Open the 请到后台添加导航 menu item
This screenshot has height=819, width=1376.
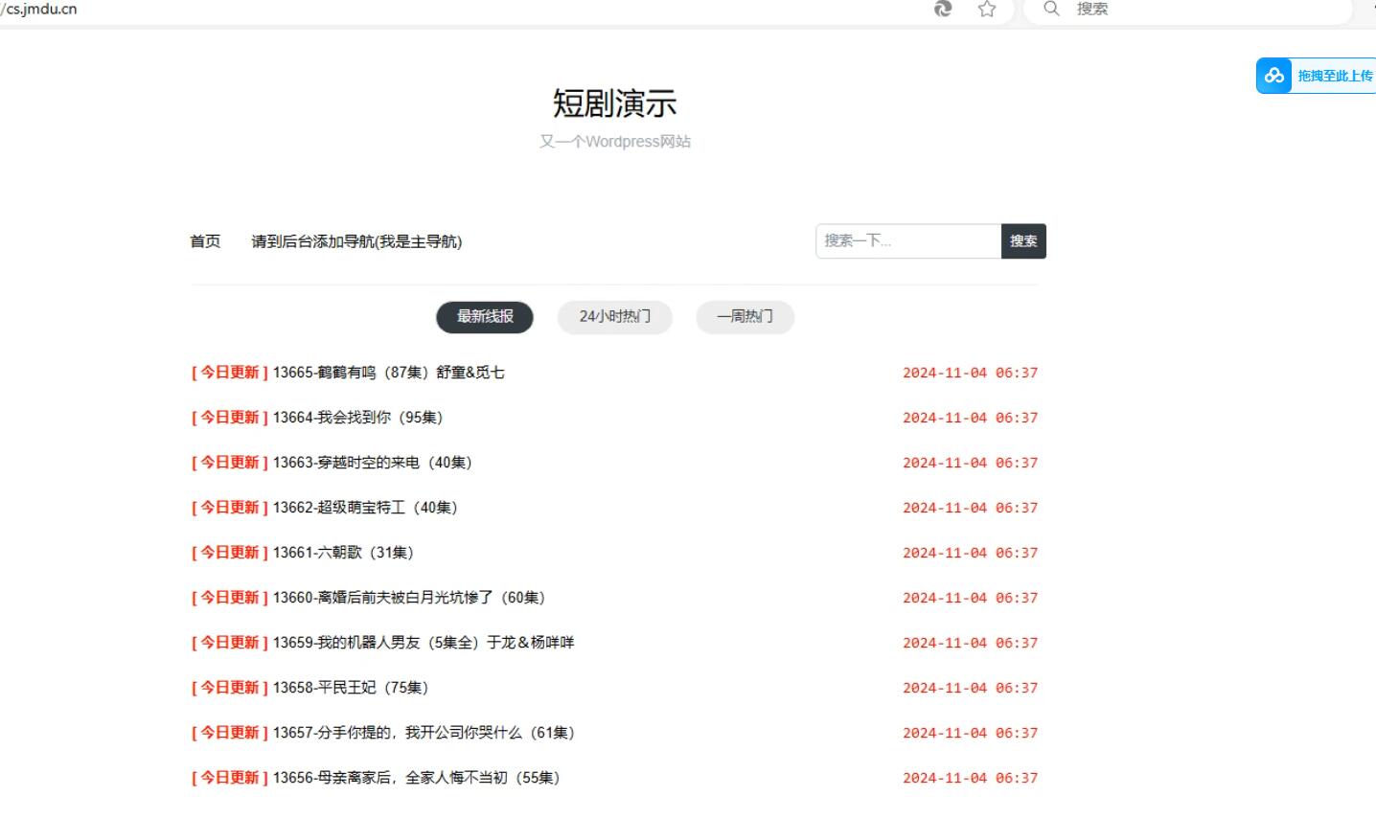356,241
